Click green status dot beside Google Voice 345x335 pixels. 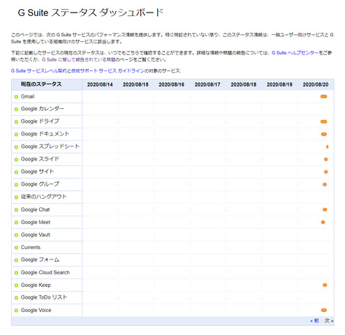(x=16, y=311)
